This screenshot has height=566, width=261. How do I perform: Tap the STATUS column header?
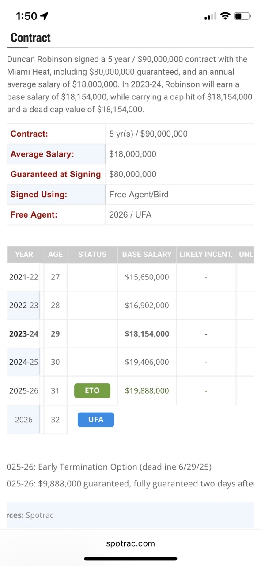click(x=92, y=254)
